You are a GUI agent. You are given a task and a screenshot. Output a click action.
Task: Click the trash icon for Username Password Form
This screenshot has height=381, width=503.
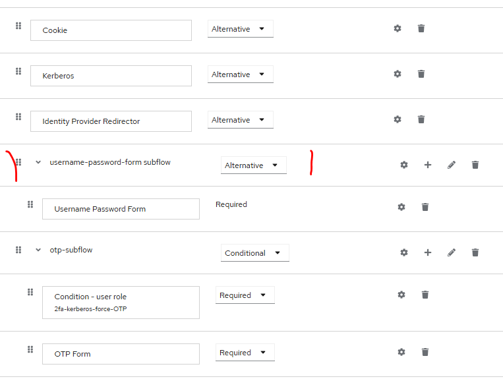click(x=425, y=207)
